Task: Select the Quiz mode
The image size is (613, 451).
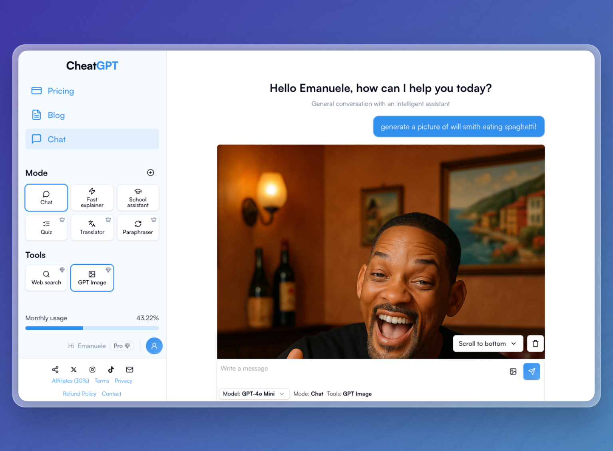Action: [46, 227]
